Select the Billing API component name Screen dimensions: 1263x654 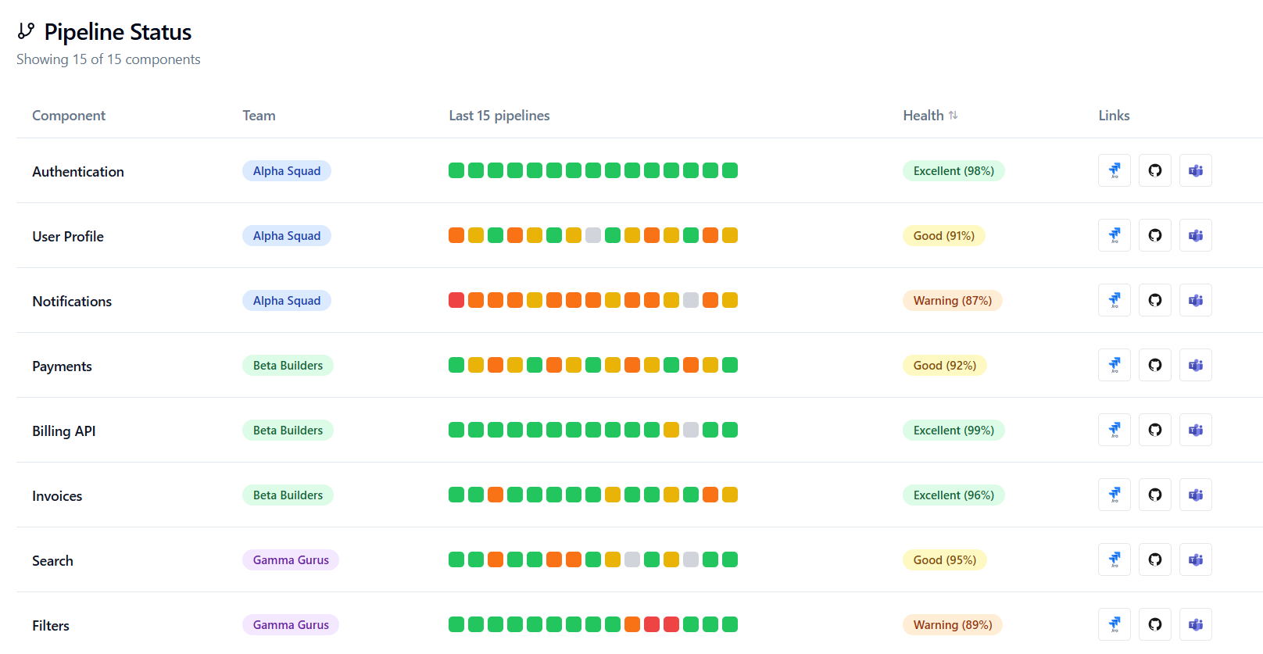64,431
